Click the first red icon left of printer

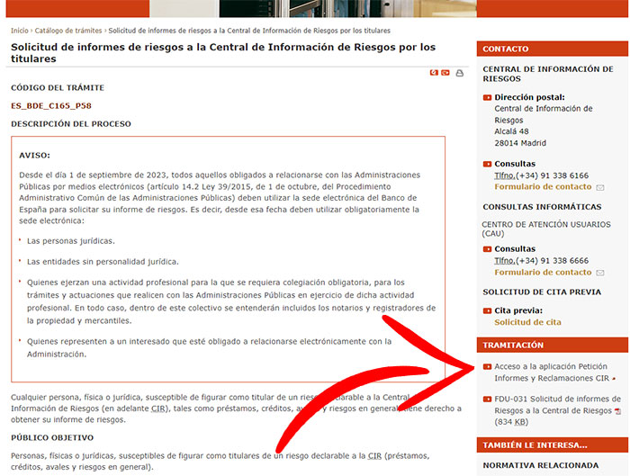click(x=434, y=73)
